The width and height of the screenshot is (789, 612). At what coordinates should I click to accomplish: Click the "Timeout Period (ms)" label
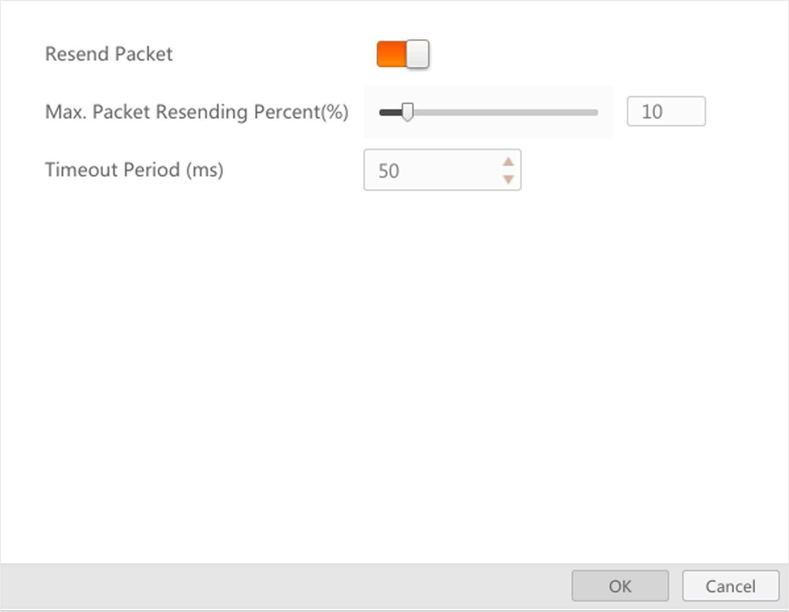tap(134, 170)
